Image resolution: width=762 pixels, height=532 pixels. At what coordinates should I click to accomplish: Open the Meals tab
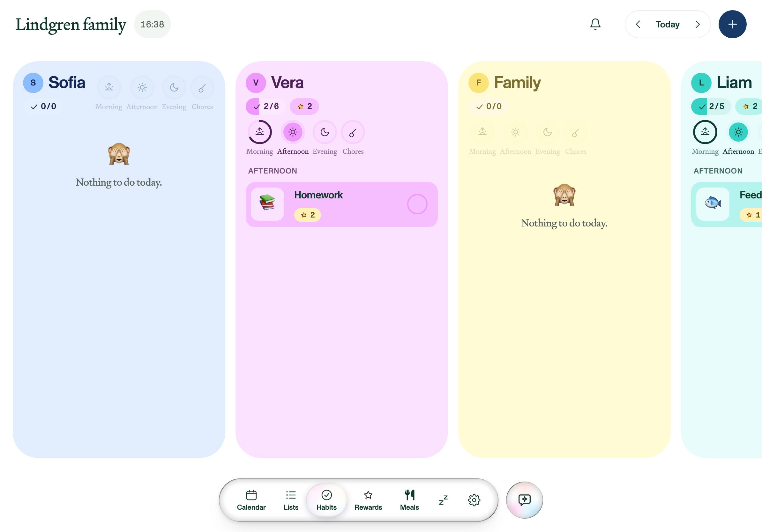click(x=409, y=499)
